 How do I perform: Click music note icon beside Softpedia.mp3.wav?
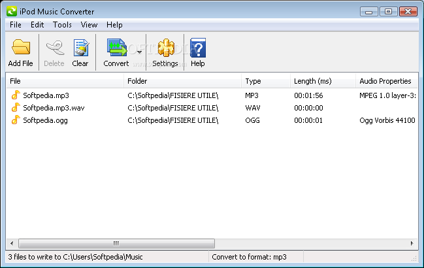click(16, 107)
